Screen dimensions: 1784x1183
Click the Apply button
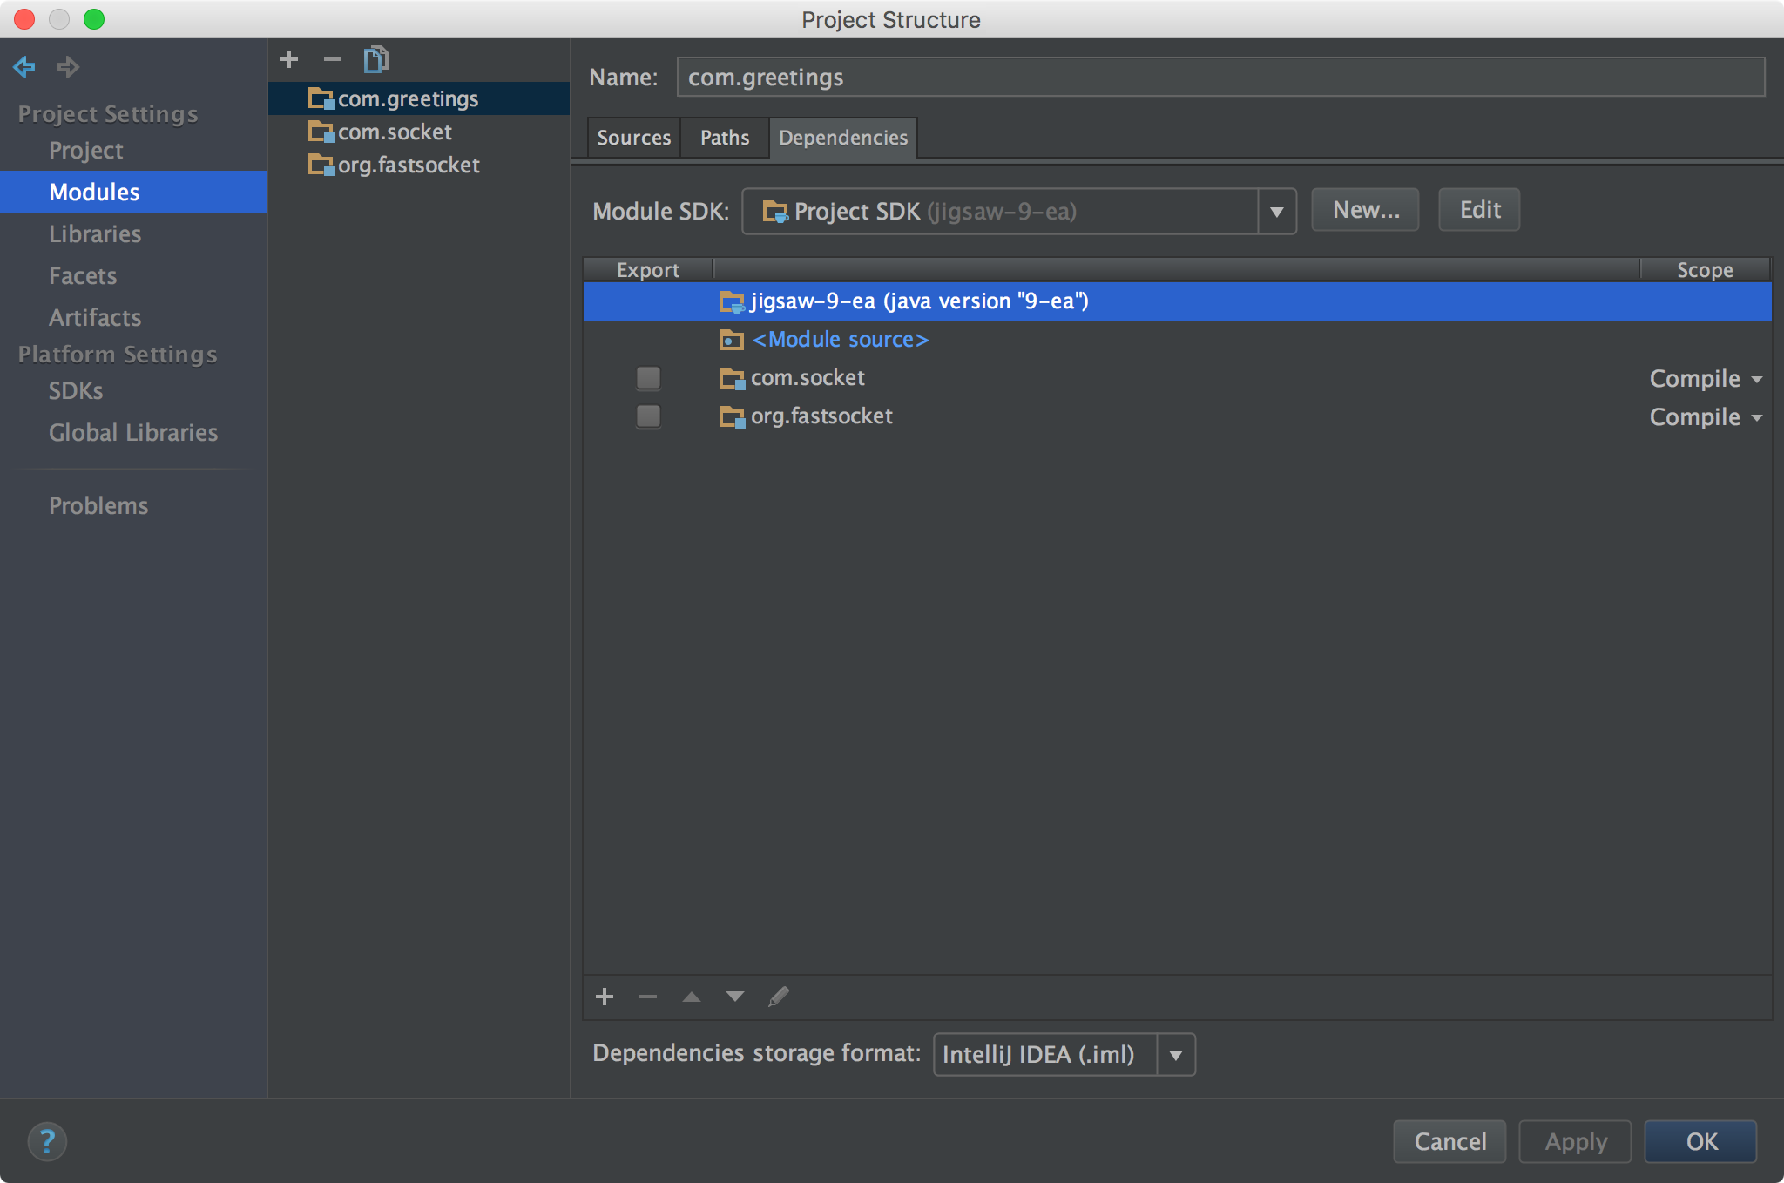click(x=1575, y=1141)
